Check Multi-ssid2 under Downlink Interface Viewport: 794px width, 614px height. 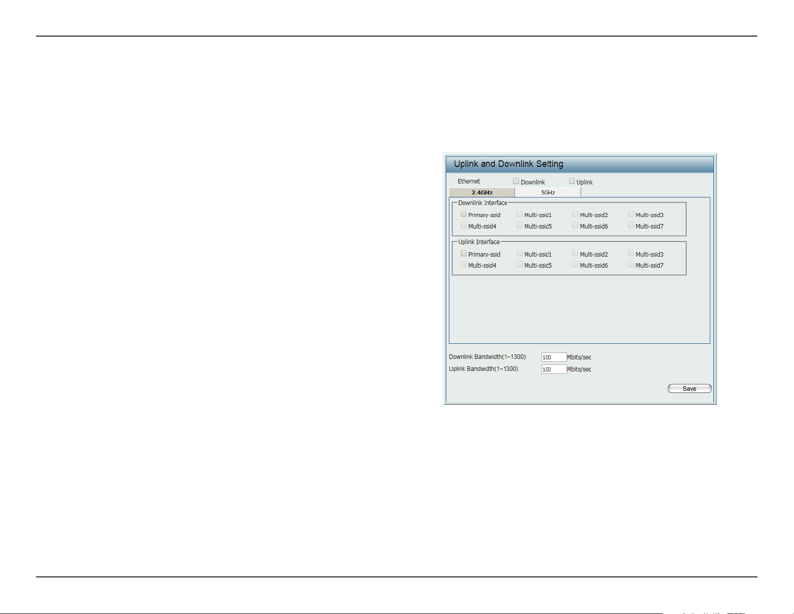coord(575,214)
